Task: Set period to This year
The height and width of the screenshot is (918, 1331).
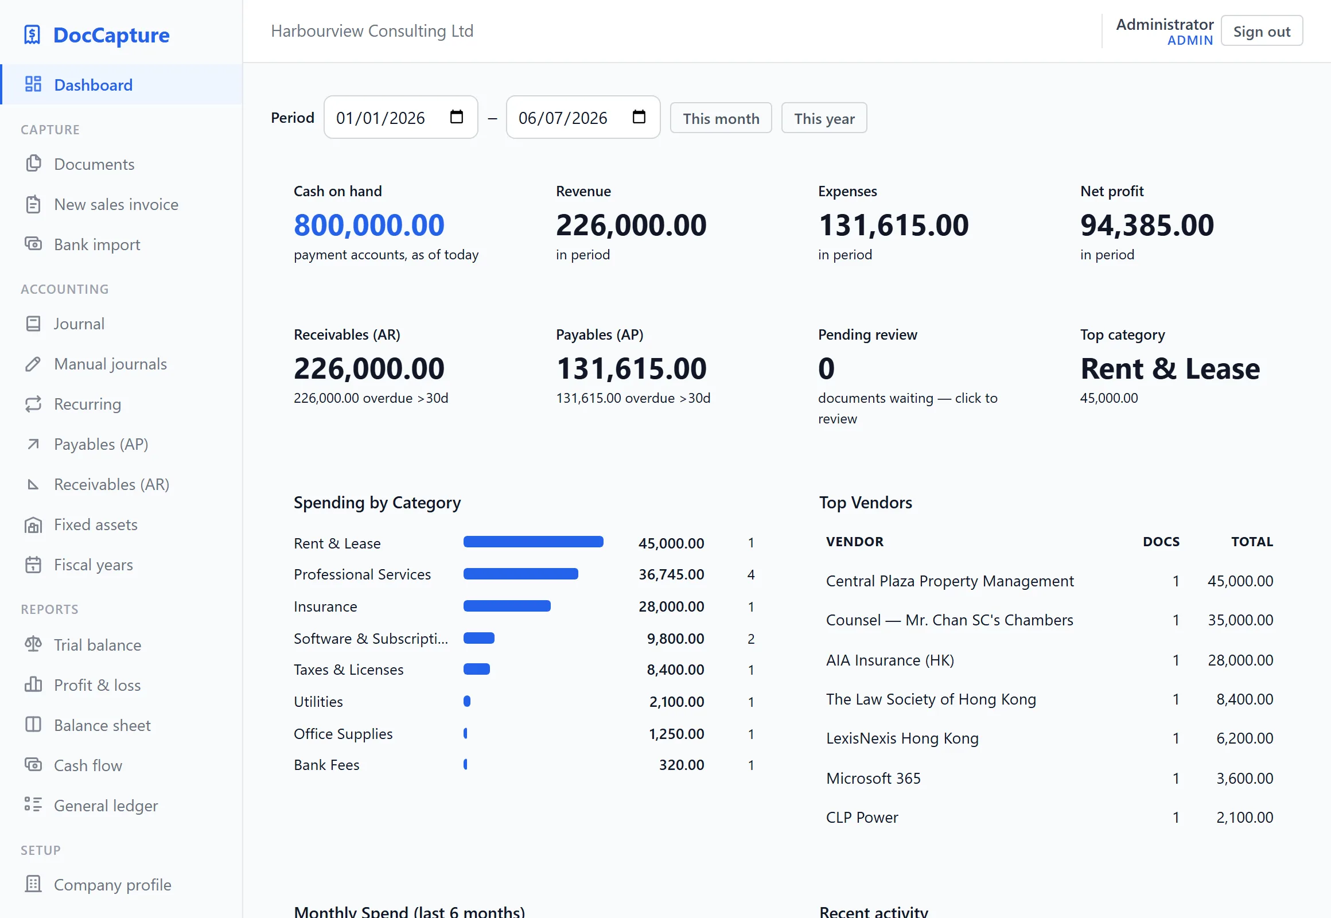Action: point(824,119)
